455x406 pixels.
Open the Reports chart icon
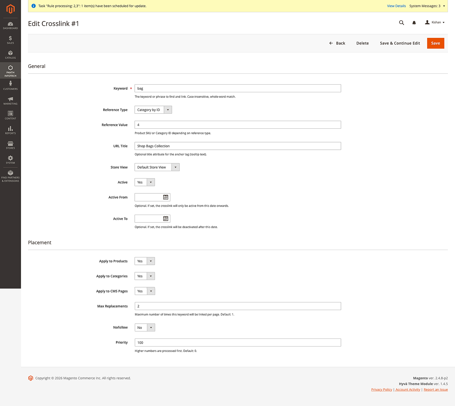tap(10, 130)
